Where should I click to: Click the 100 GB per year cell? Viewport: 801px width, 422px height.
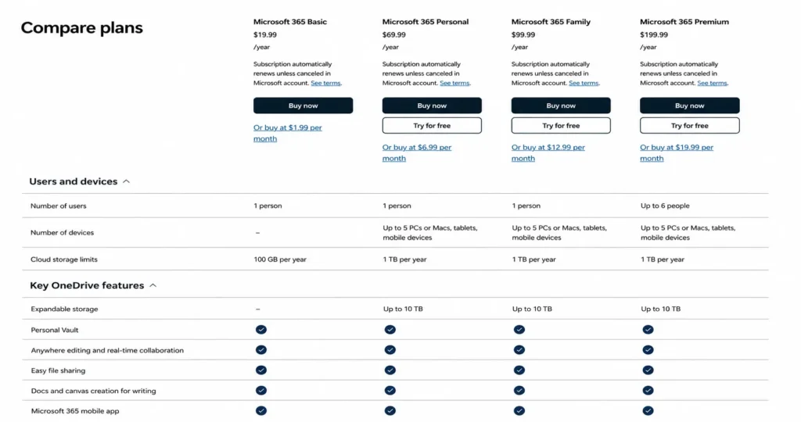click(x=280, y=259)
